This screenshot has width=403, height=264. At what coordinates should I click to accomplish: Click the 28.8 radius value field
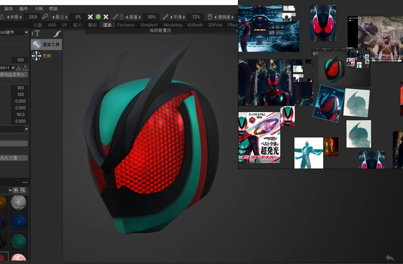[x=33, y=17]
